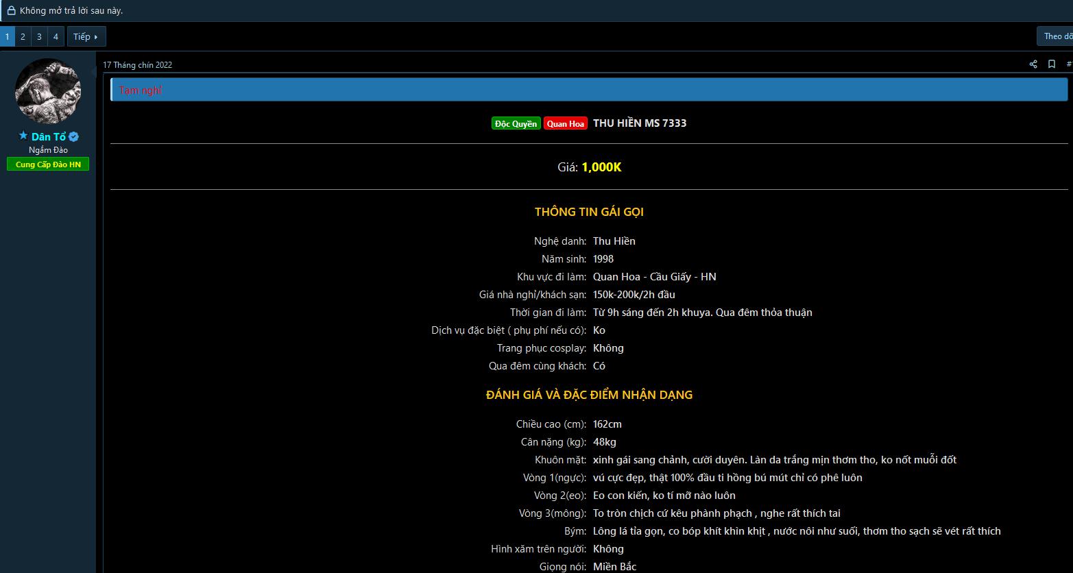
Task: Open the Dân Tổ user profile link
Action: [x=49, y=137]
